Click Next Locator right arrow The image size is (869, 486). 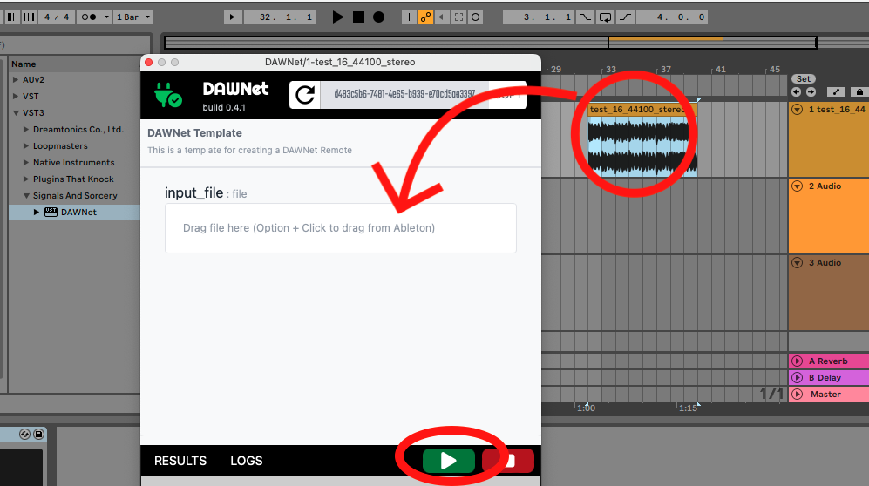[811, 91]
